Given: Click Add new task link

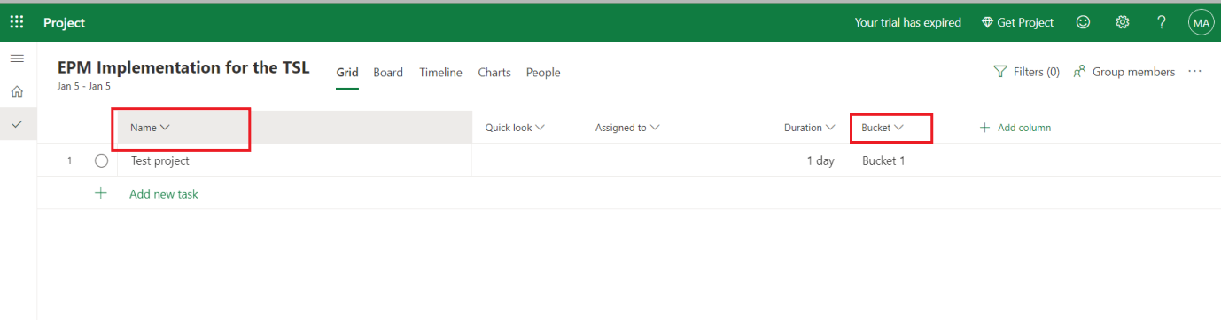Looking at the screenshot, I should click(164, 193).
